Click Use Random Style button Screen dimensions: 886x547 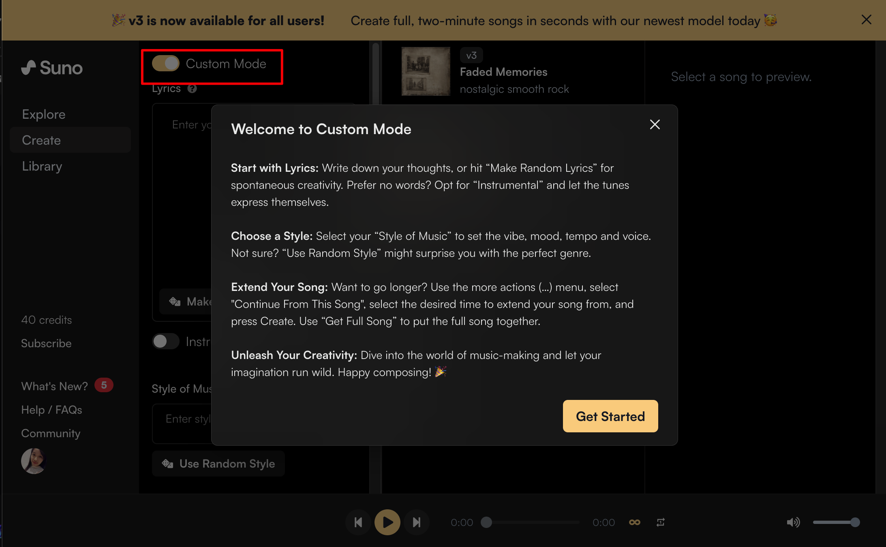click(218, 464)
